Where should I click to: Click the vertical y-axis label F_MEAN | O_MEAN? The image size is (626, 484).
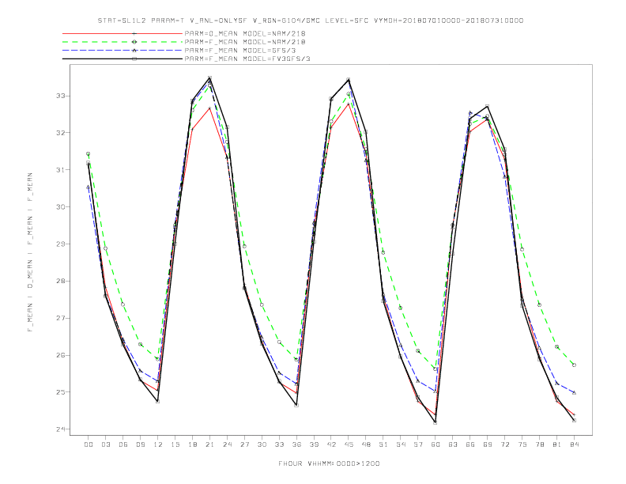tap(30, 252)
